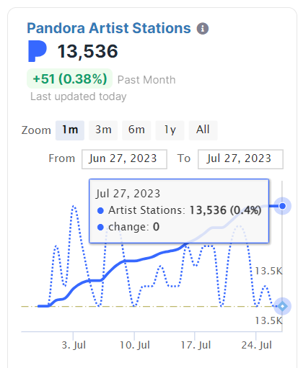Click the diamond marker on change series
298x368 pixels.
[x=282, y=306]
